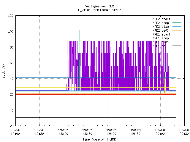The width and height of the screenshot is (190, 142).
Task: Click the NPD1 defl black legend line
Action: [x=177, y=46]
